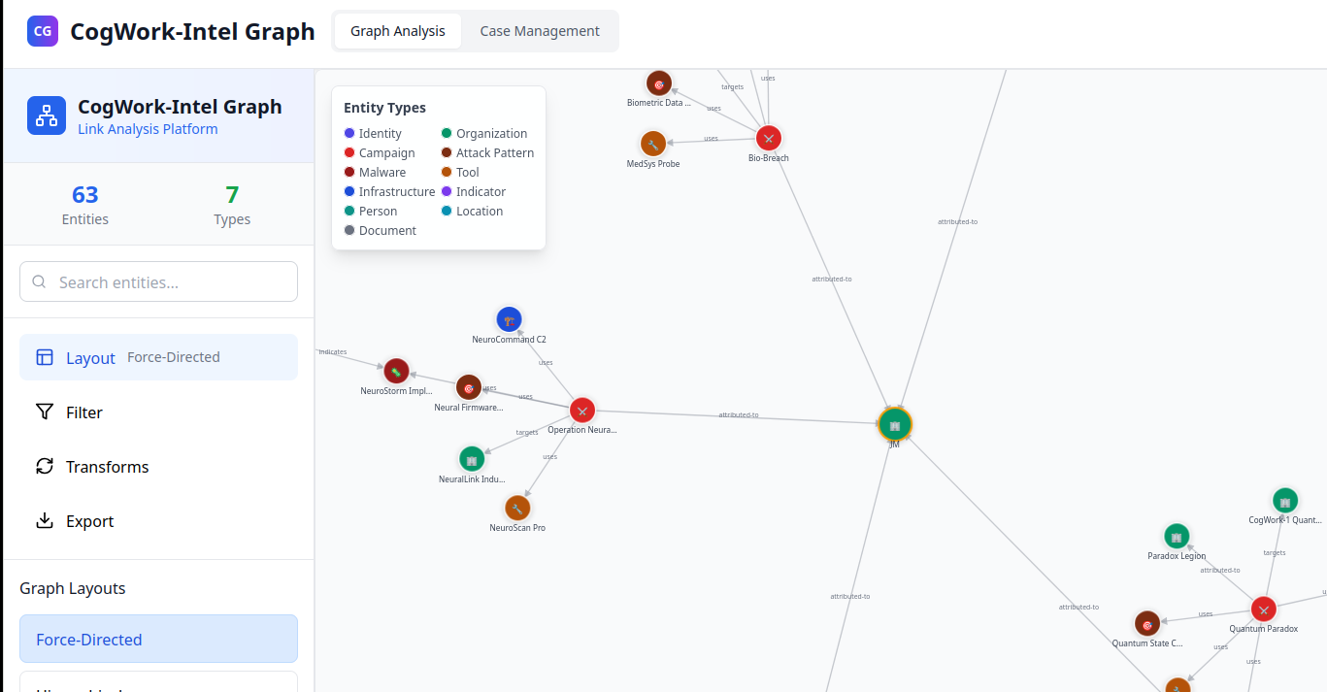Image resolution: width=1327 pixels, height=692 pixels.
Task: Select the MedSys Probe tool node
Action: (653, 144)
